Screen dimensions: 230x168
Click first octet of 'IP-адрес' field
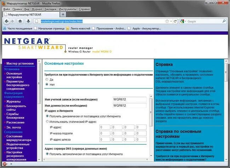pyautogui.click(x=105, y=127)
